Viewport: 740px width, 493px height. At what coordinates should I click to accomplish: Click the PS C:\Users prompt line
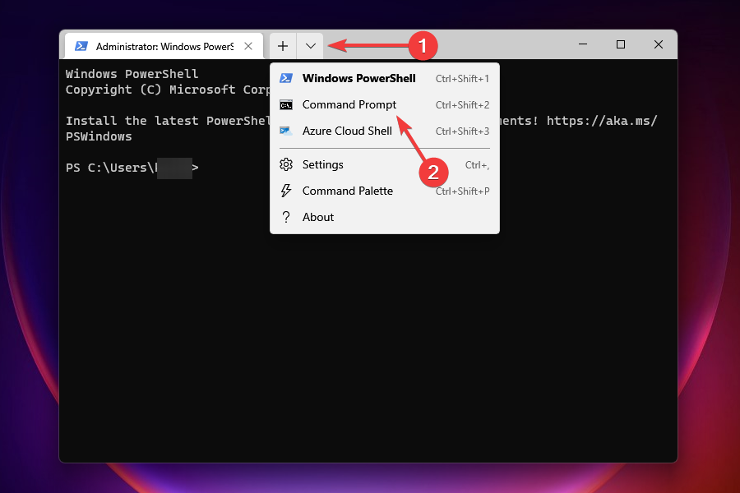click(x=132, y=168)
